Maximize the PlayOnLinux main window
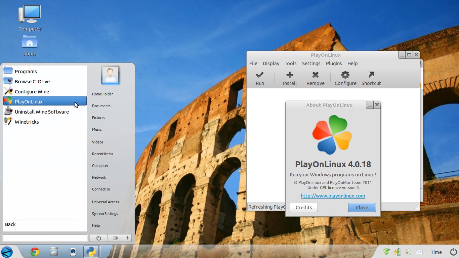This screenshot has width=459, height=258. coord(409,55)
